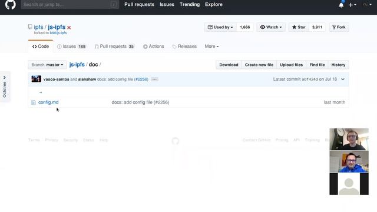Screen dimensions: 377x212
Task: Go to Explore in top navigation
Action: click(x=213, y=4)
